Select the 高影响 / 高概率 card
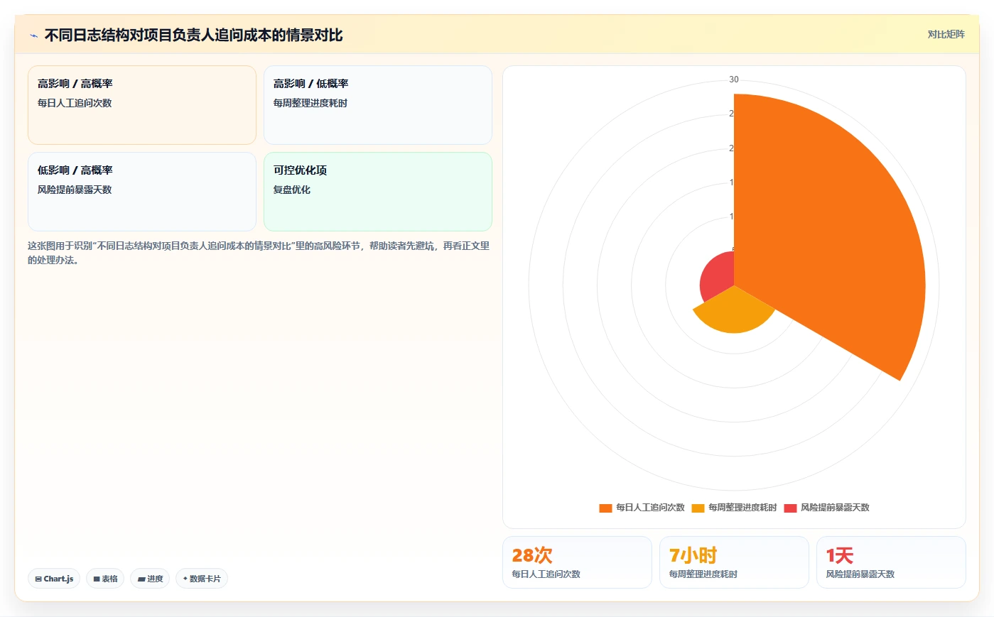This screenshot has height=617, width=994. 142,105
